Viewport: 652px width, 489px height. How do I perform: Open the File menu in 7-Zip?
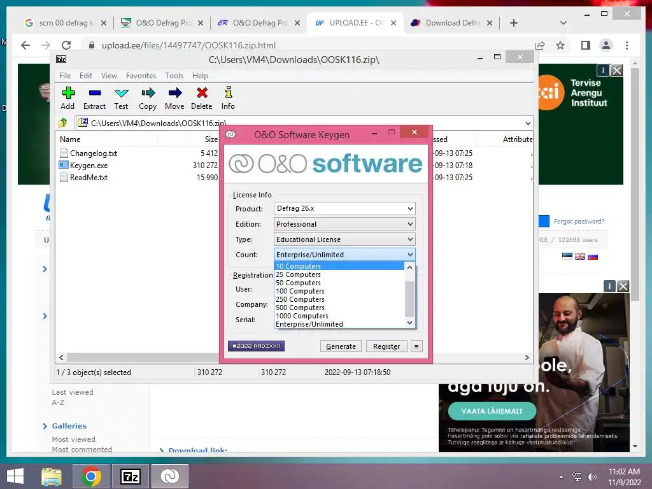[65, 76]
